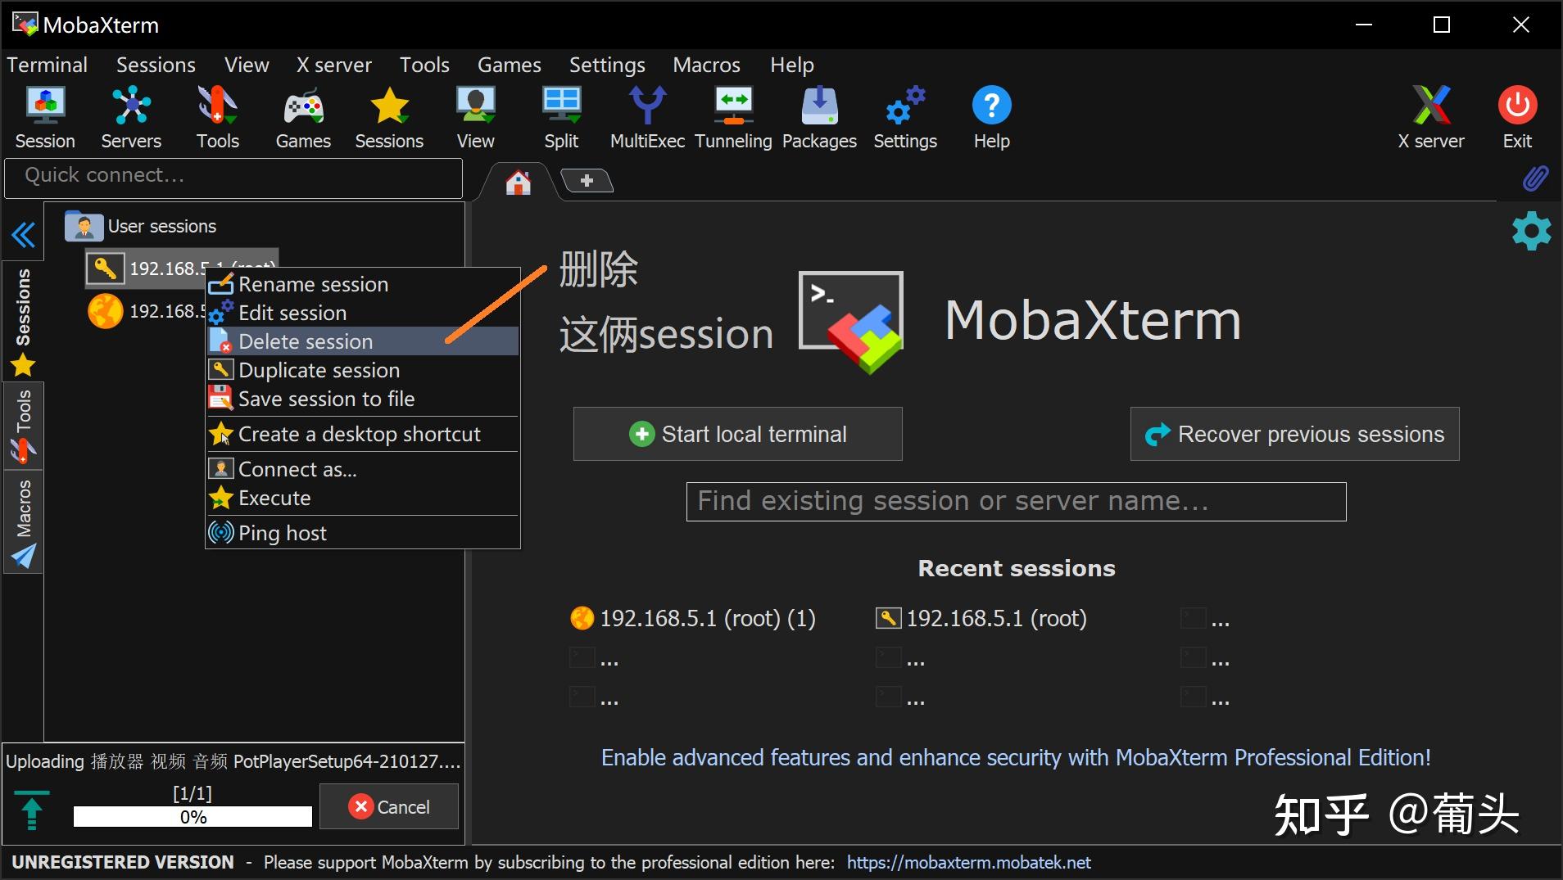Image resolution: width=1563 pixels, height=880 pixels.
Task: Open the Sessions menu
Action: click(156, 65)
